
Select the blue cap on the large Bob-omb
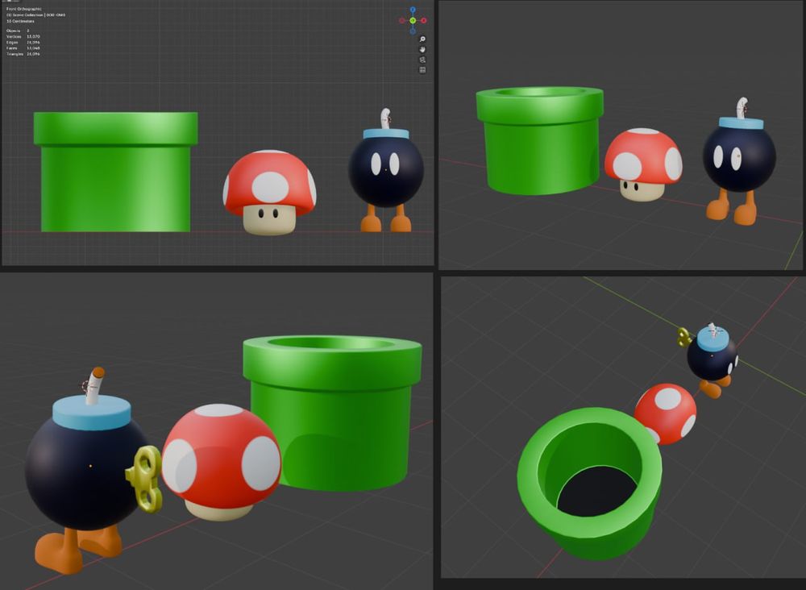point(92,412)
